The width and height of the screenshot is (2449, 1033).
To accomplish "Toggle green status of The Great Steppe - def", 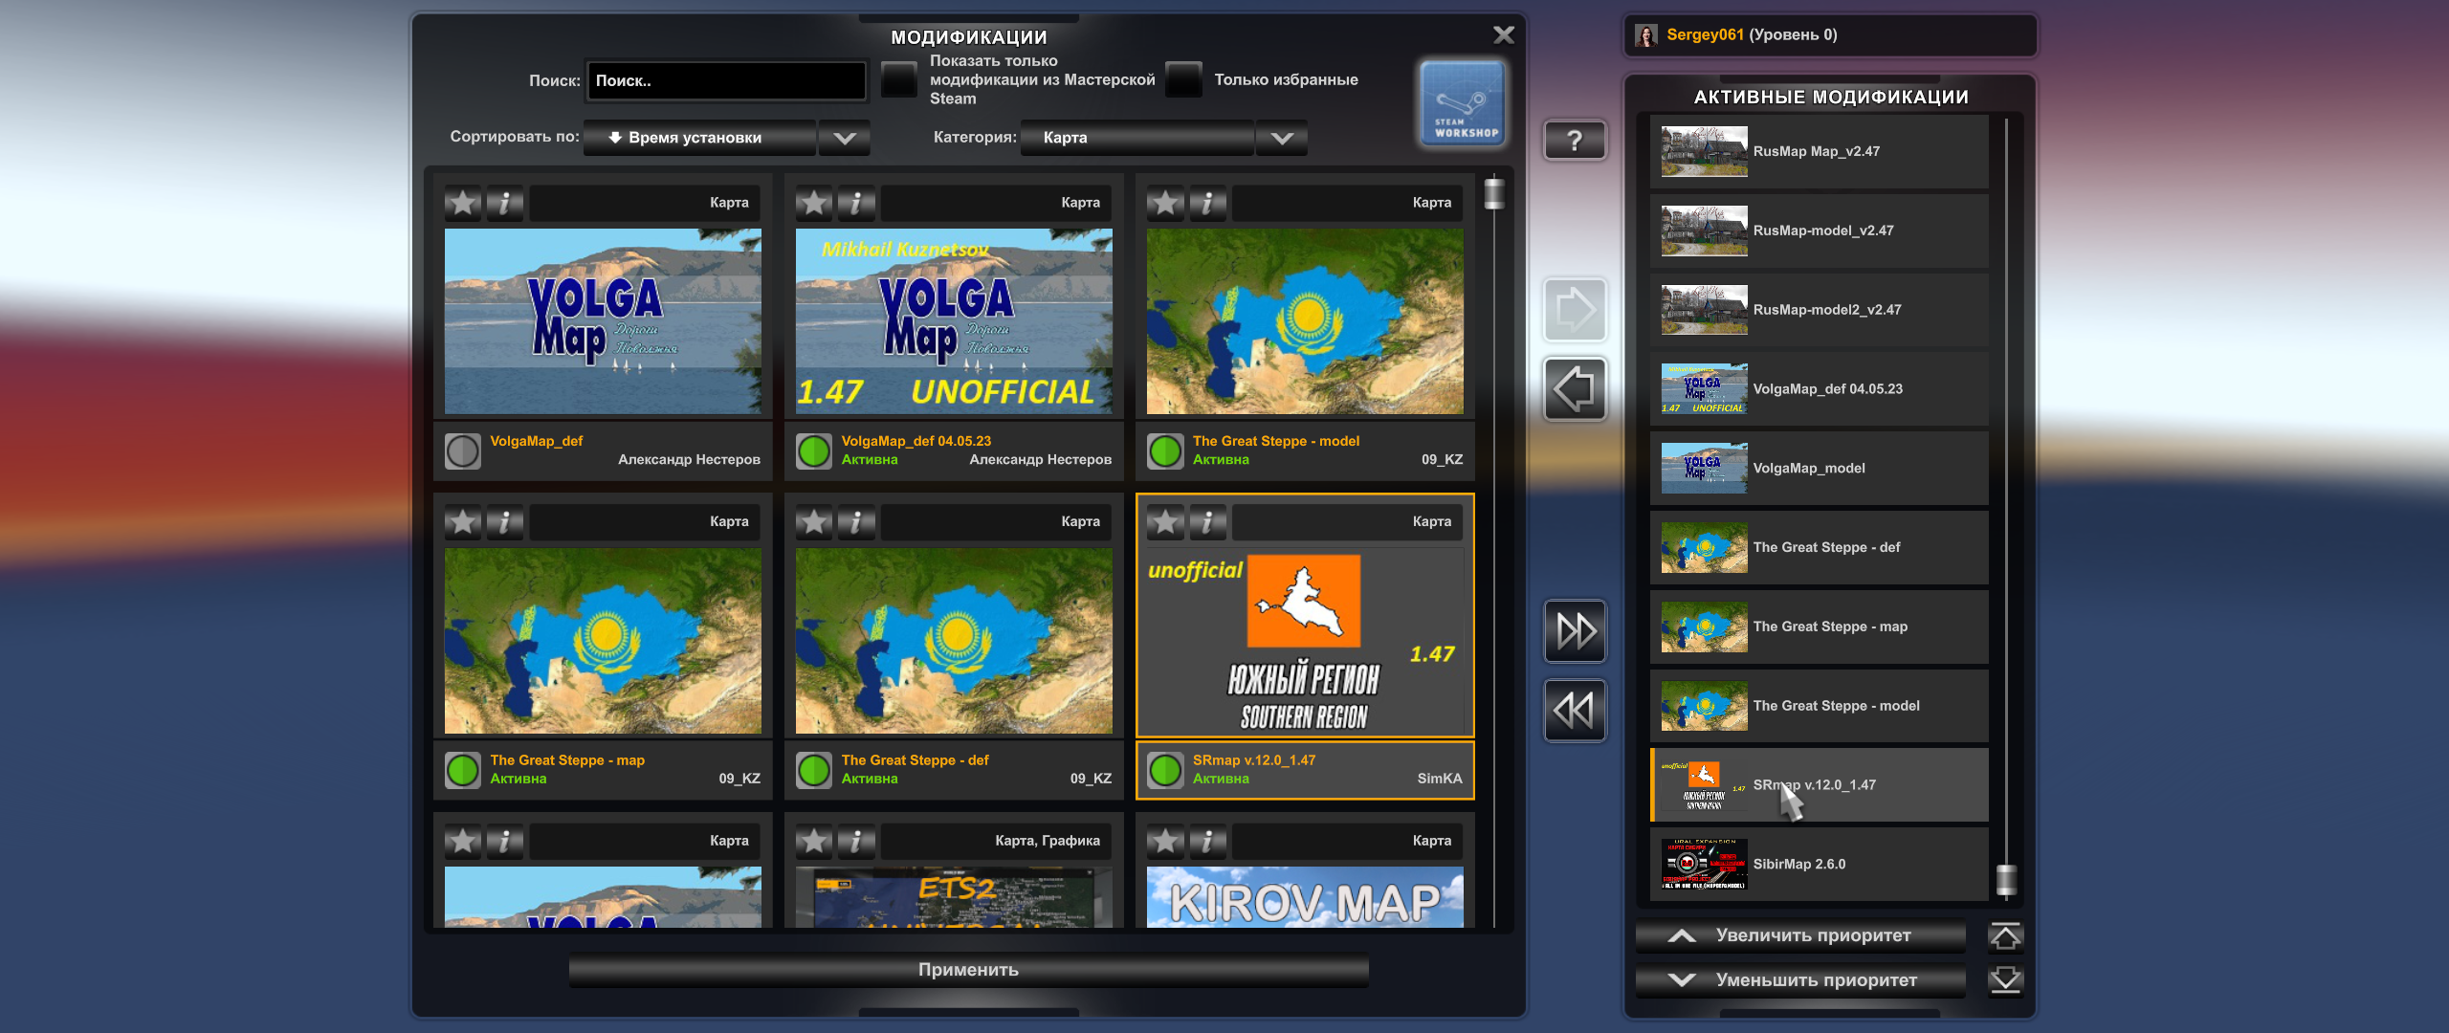I will [814, 771].
